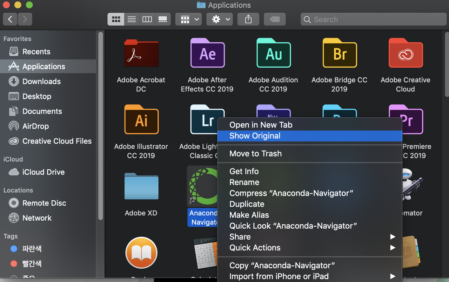Open the group-by arrangement dropdown

click(189, 19)
